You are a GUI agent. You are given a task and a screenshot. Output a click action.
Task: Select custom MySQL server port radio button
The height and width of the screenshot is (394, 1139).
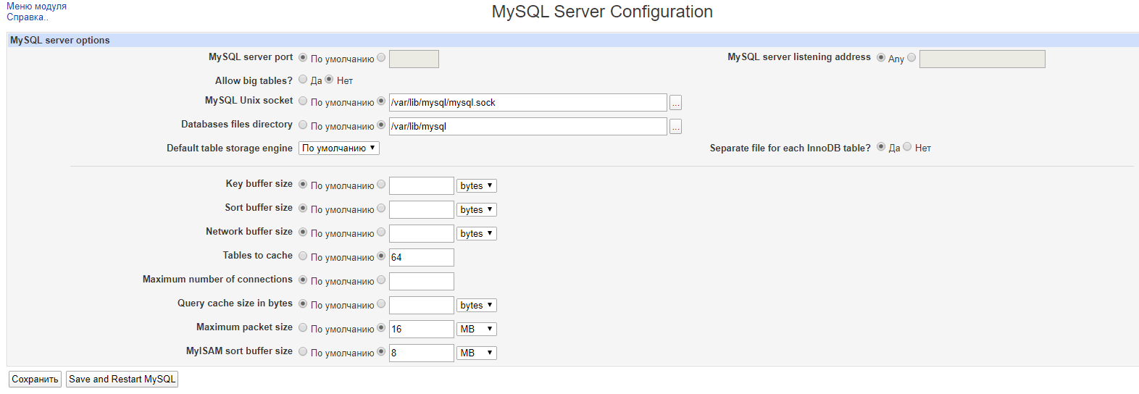(381, 58)
